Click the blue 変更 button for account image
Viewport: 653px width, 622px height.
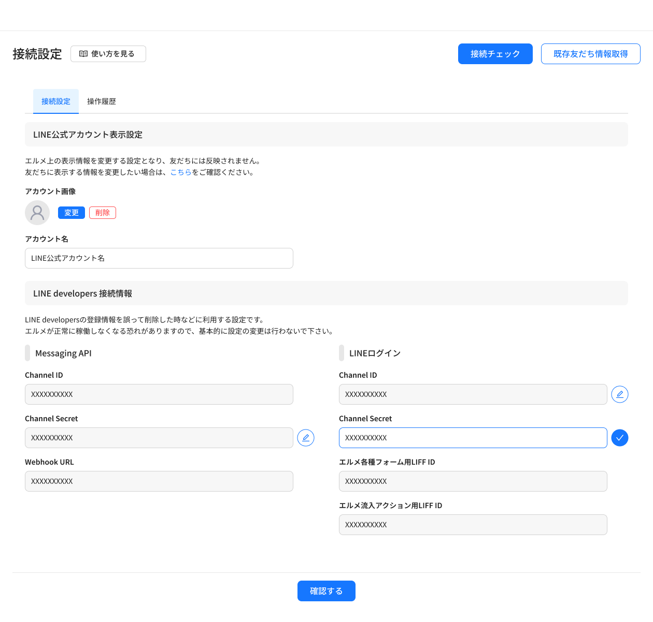pyautogui.click(x=72, y=213)
